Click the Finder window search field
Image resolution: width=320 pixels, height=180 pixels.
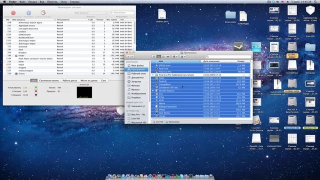pos(228,56)
